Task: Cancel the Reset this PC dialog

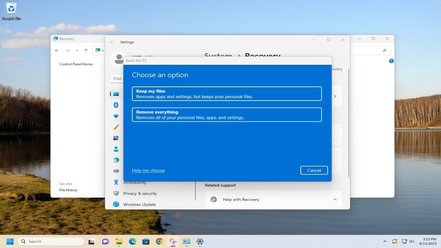Action: click(314, 170)
